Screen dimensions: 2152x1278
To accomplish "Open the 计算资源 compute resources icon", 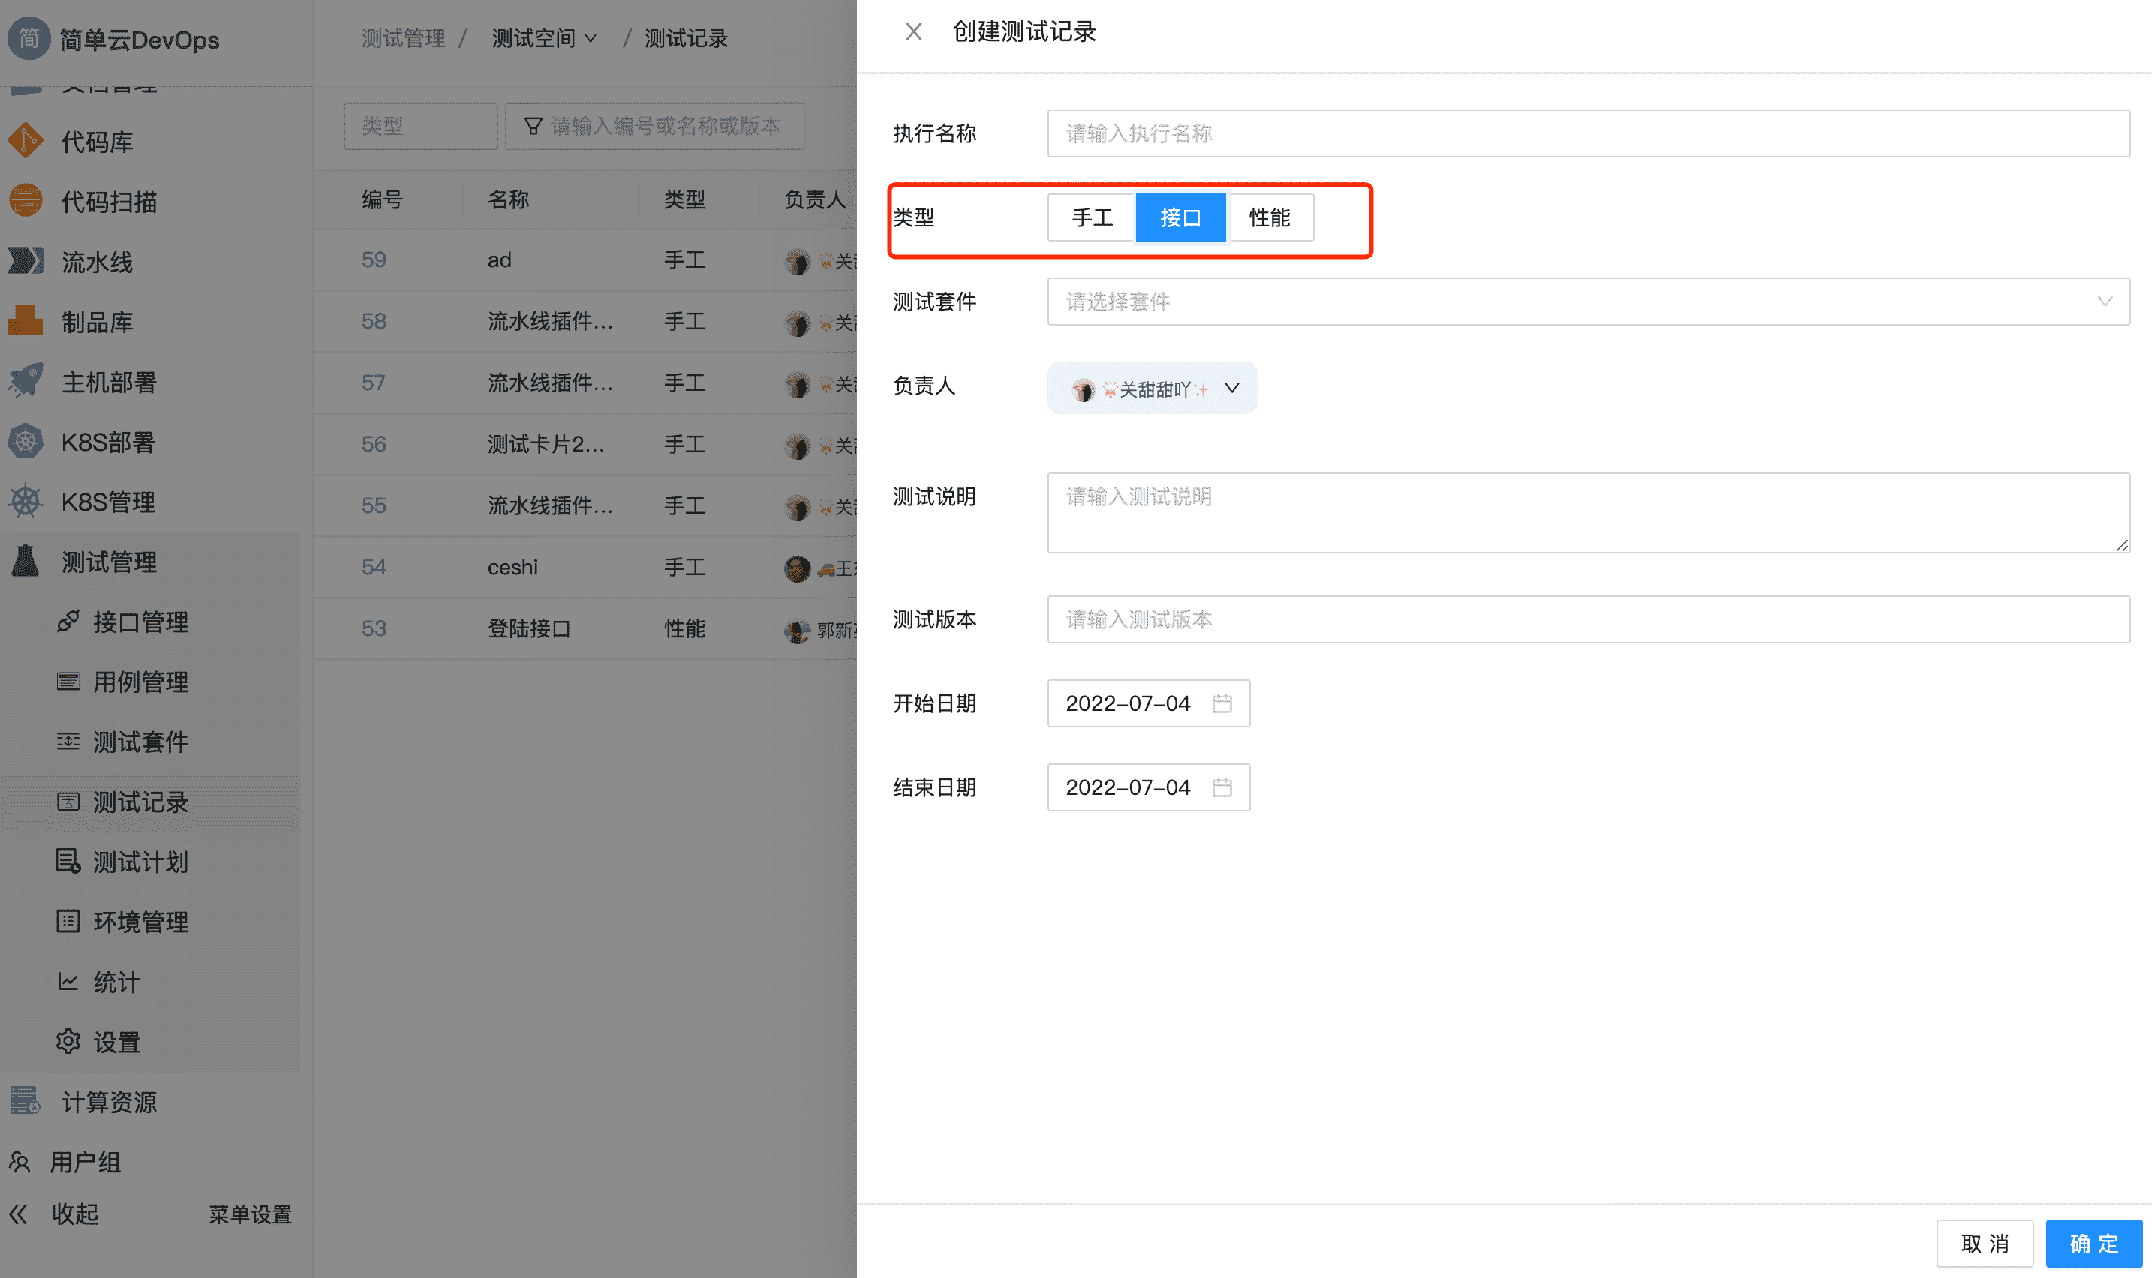I will pos(23,1100).
